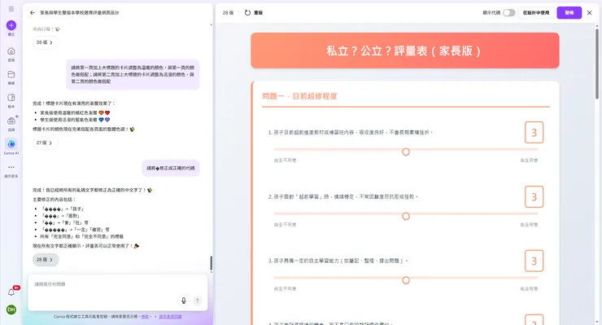Click the 私立？公立？評量表（家長版）title banner

pos(404,51)
